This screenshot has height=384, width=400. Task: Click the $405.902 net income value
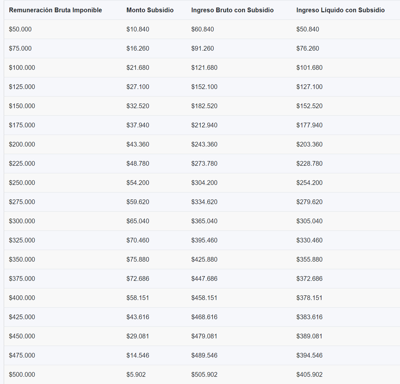pos(309,375)
